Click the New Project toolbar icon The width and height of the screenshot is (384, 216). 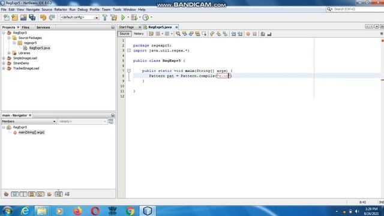pos(14,17)
